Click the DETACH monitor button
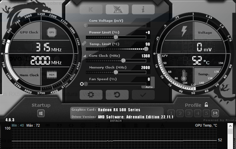Screen dimensions: 236x149 (116, 121)
